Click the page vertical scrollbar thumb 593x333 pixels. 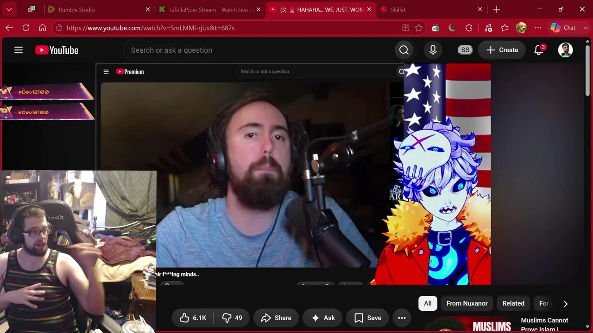pyautogui.click(x=588, y=69)
